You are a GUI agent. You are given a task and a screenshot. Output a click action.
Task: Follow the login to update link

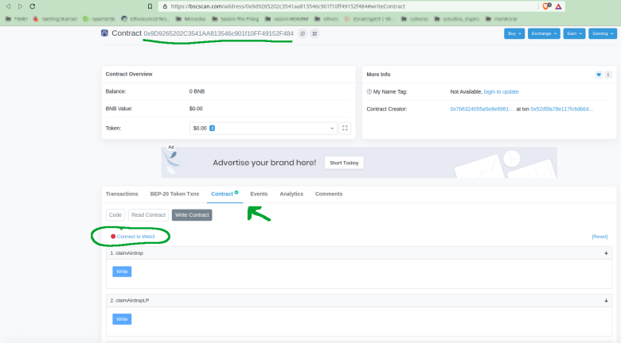coord(501,91)
